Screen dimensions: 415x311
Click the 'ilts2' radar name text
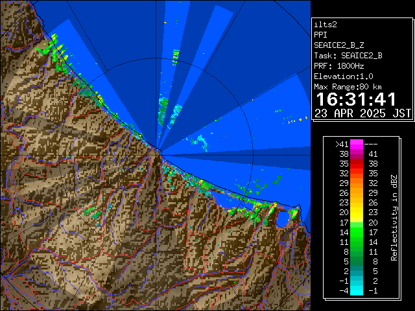coord(326,25)
